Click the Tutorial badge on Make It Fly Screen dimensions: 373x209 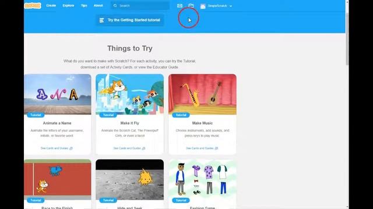108,115
